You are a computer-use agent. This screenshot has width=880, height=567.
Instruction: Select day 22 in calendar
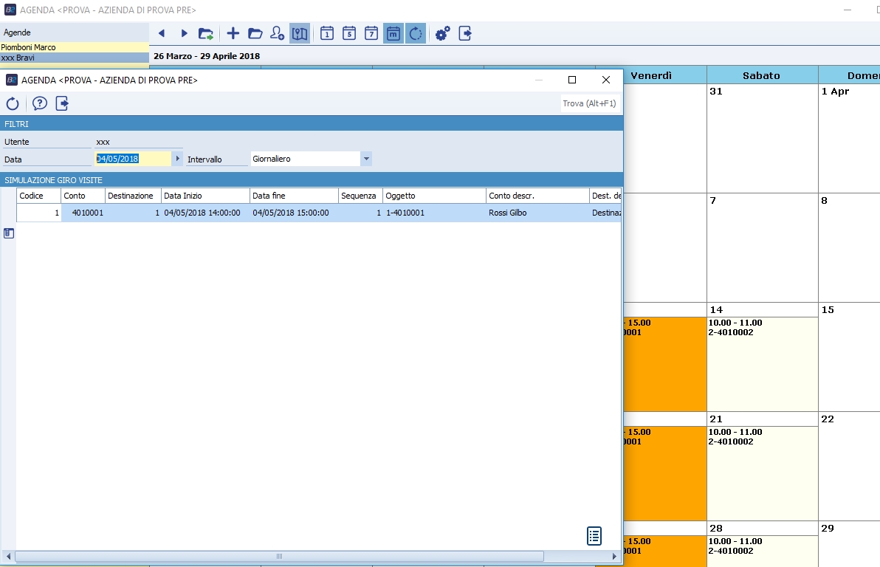click(849, 467)
